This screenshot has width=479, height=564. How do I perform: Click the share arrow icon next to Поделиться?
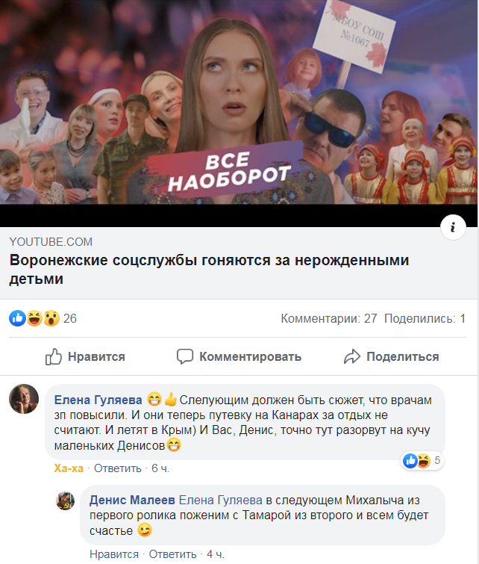[352, 356]
